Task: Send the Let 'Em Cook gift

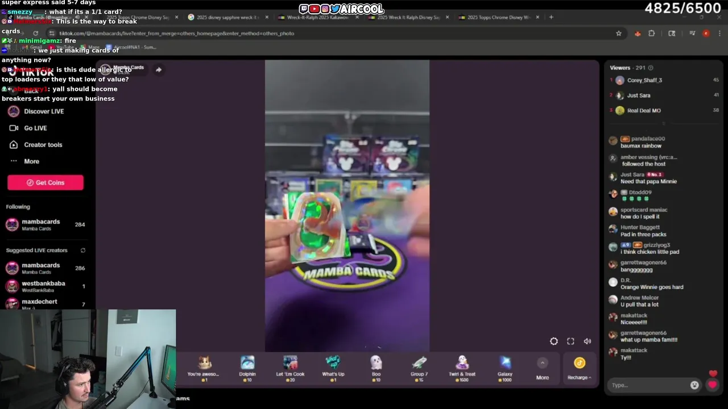Action: point(290,368)
